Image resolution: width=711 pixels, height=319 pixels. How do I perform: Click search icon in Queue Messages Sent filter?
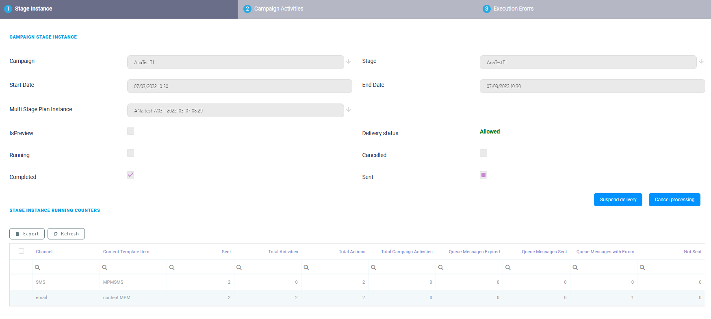(x=508, y=267)
